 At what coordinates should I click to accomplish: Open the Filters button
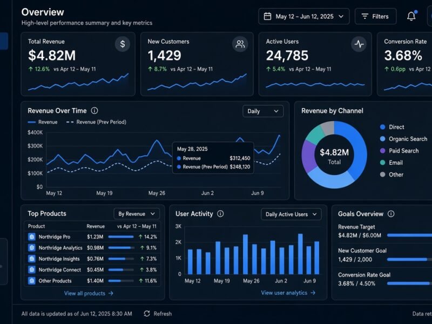tap(375, 16)
